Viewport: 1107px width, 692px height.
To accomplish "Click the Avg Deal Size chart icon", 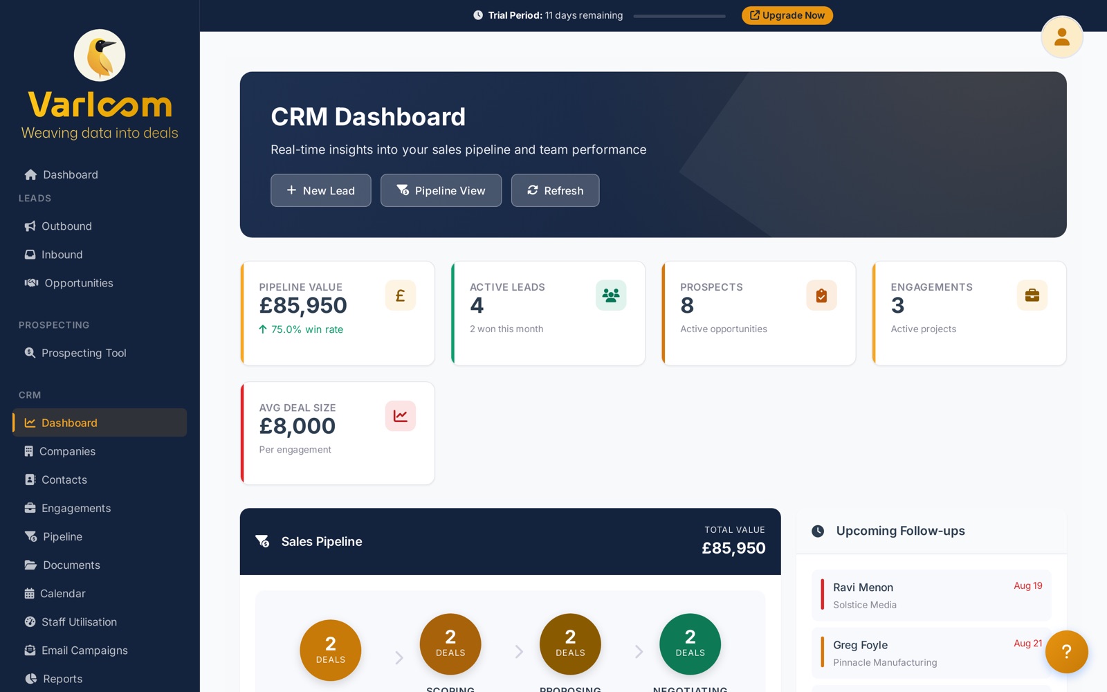I will tap(400, 416).
